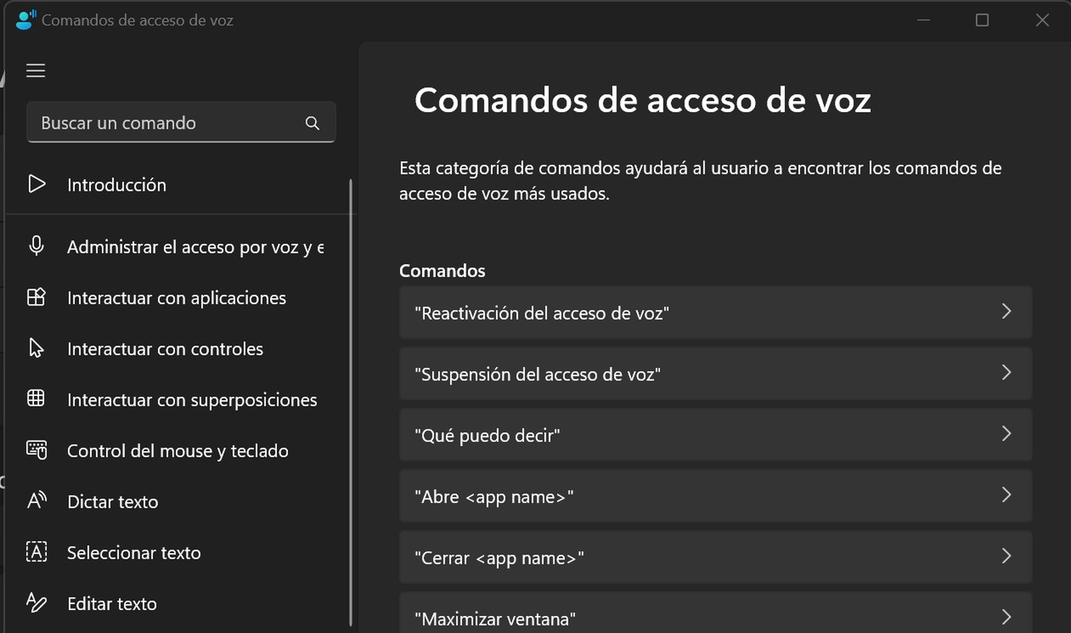
Task: Open the "Cerrar <app name>" command
Action: pyautogui.click(x=715, y=557)
